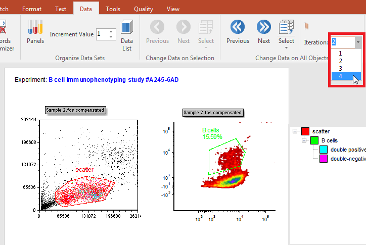Open the Quality ribbon tab
Image resolution: width=366 pixels, height=245 pixels.
click(143, 9)
